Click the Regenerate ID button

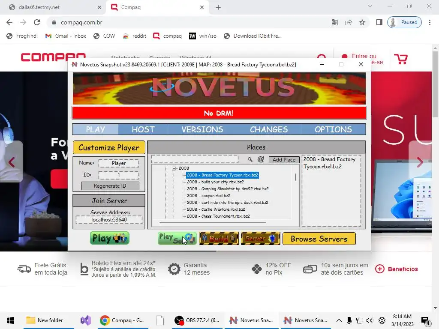(110, 186)
